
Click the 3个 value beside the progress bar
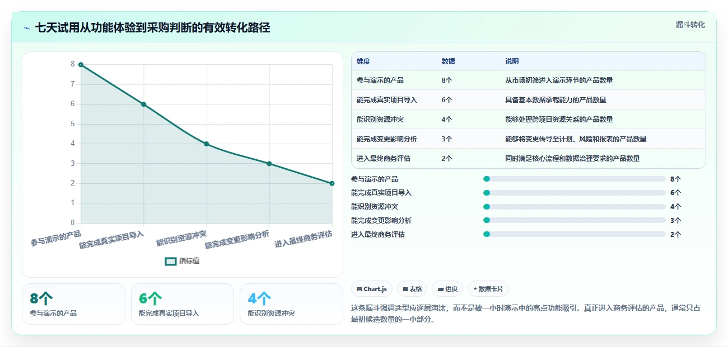coord(675,221)
